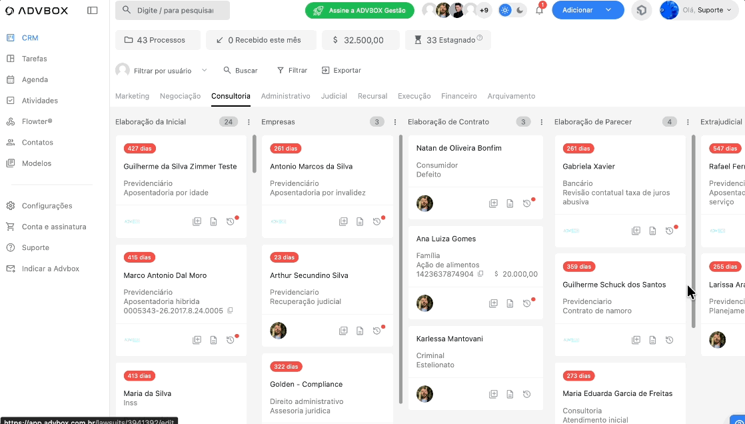Open options menu for Elaboração da Inicial column

tap(249, 122)
